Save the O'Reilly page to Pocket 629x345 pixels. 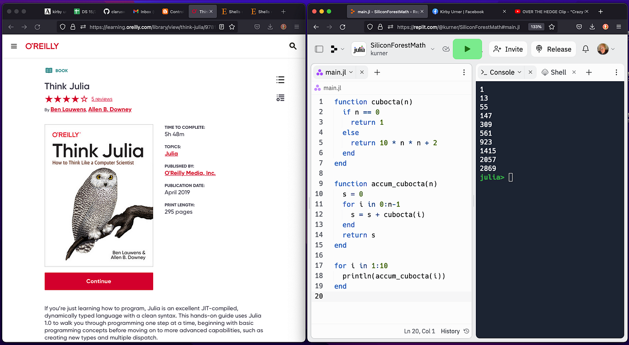click(257, 27)
